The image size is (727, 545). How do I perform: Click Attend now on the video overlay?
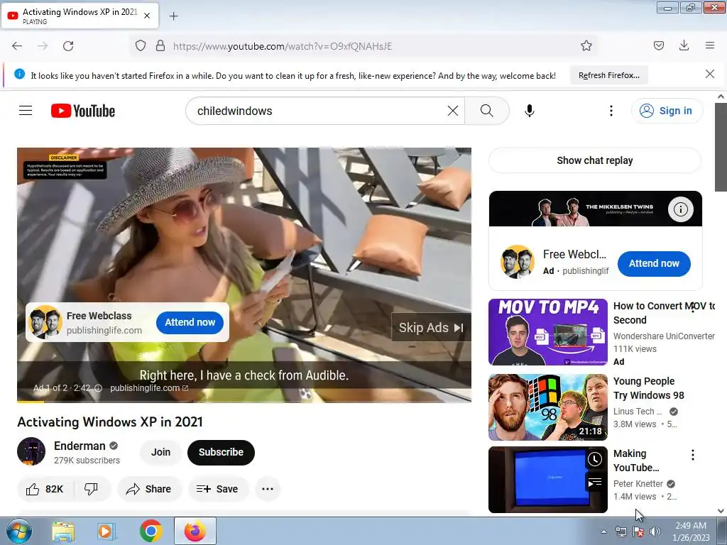[190, 323]
